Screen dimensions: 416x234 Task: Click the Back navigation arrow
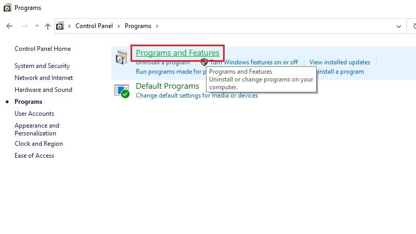click(9, 26)
